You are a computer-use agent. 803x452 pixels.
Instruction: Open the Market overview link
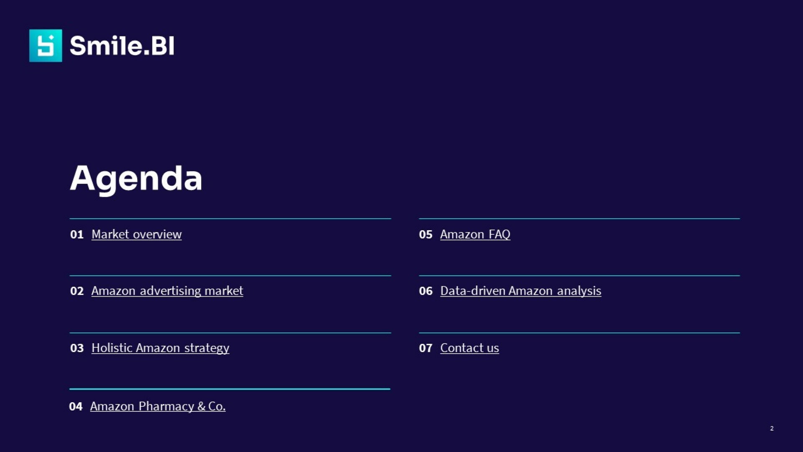coord(136,234)
